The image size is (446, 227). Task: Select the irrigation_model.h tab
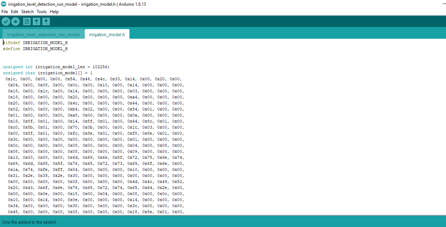pyautogui.click(x=107, y=34)
